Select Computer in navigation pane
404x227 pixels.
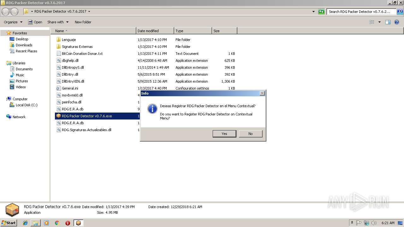point(20,99)
